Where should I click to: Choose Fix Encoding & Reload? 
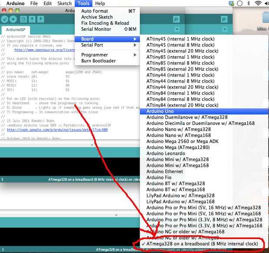pos(107,23)
